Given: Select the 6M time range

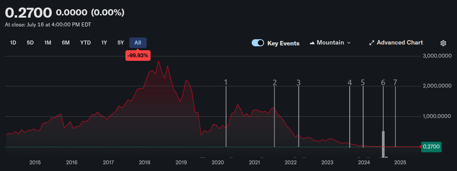Looking at the screenshot, I should coord(66,43).
